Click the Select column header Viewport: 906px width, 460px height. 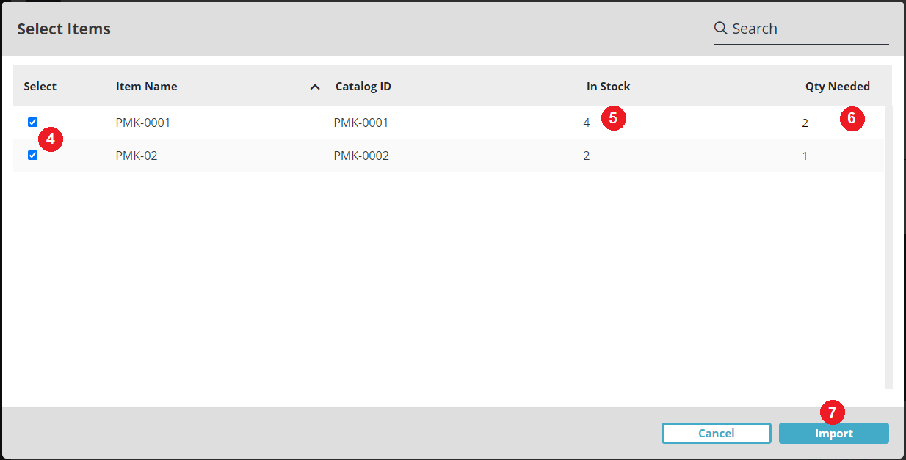[39, 86]
